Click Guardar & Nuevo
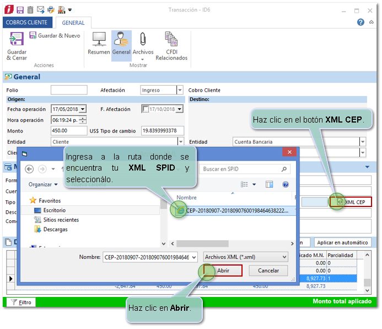The width and height of the screenshot is (382, 329). 55,36
